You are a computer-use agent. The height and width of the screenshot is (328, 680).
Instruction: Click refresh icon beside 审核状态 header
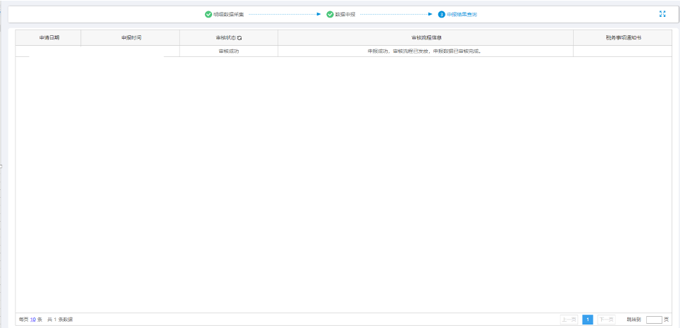(x=240, y=37)
